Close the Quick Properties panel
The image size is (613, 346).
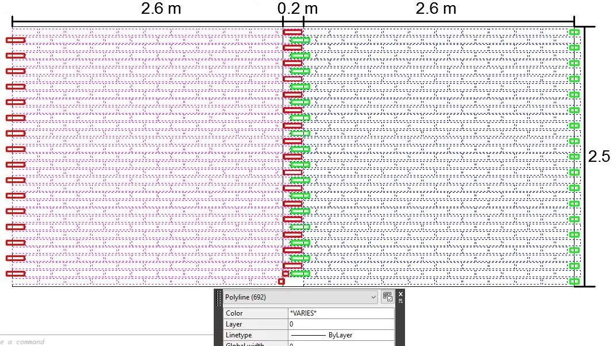click(x=400, y=294)
